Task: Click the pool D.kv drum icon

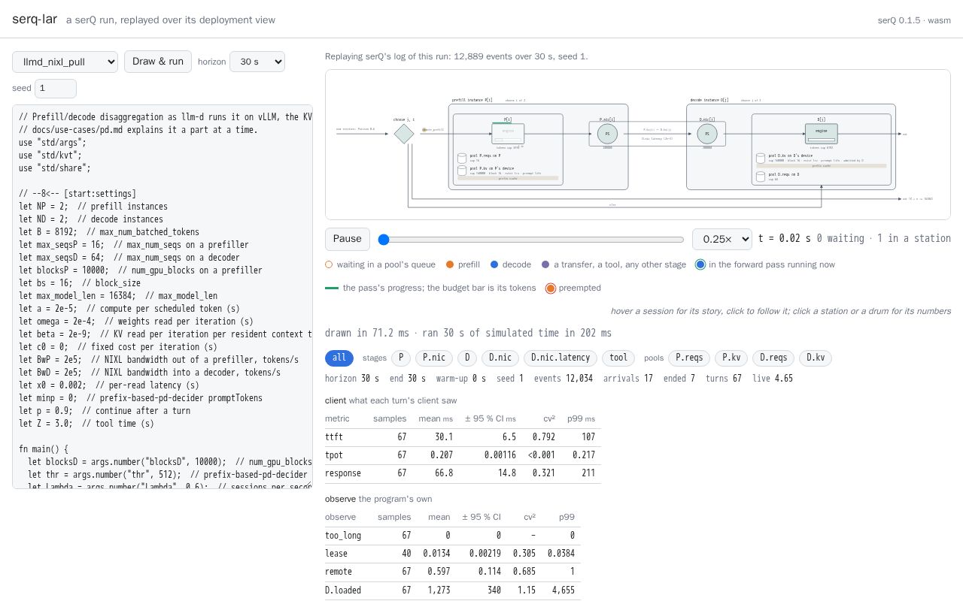Action: tap(761, 159)
